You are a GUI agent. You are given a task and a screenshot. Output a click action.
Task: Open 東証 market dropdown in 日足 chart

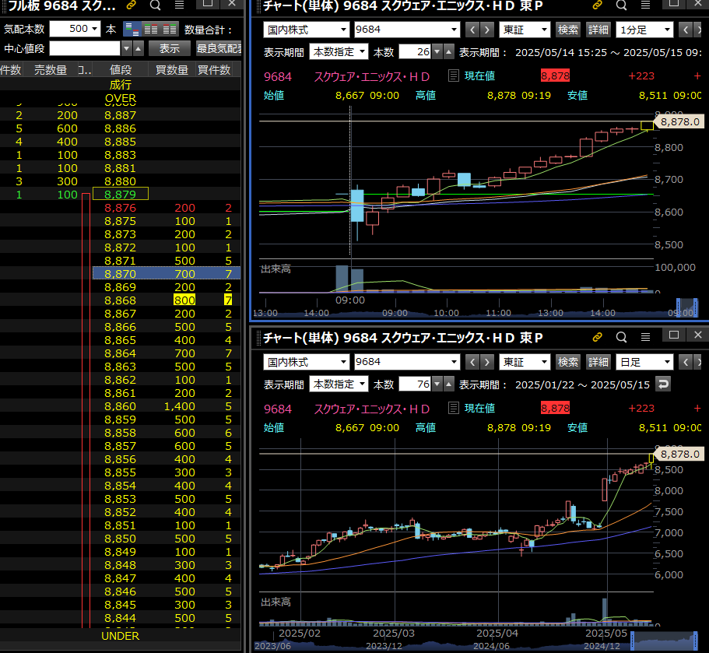tap(525, 362)
